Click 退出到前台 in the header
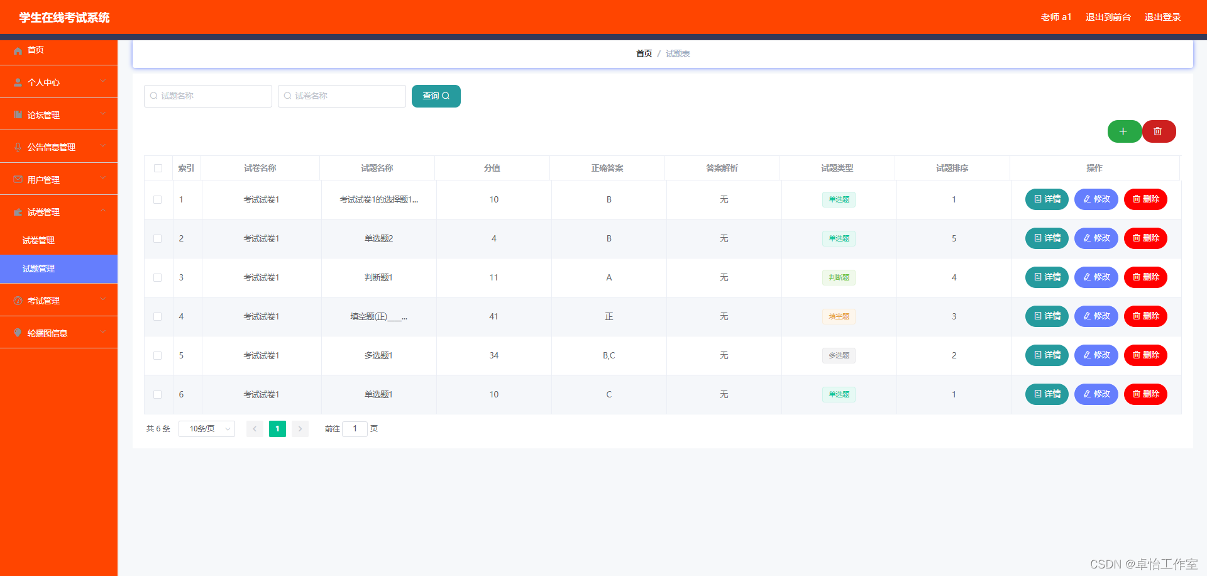Image resolution: width=1207 pixels, height=576 pixels. (x=1108, y=17)
